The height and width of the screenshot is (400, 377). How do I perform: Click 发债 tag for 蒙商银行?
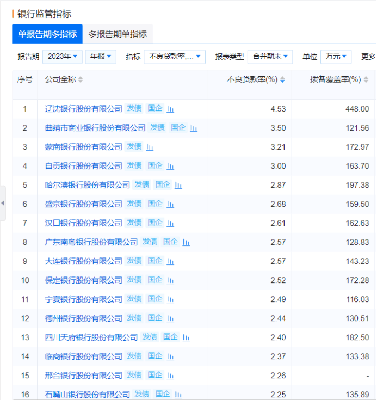click(134, 147)
